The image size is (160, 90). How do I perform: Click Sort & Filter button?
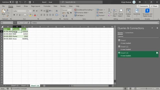[x=115, y=13]
